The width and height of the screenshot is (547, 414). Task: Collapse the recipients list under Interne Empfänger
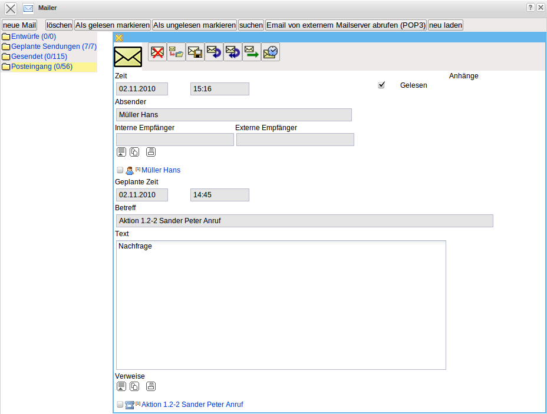pos(121,152)
